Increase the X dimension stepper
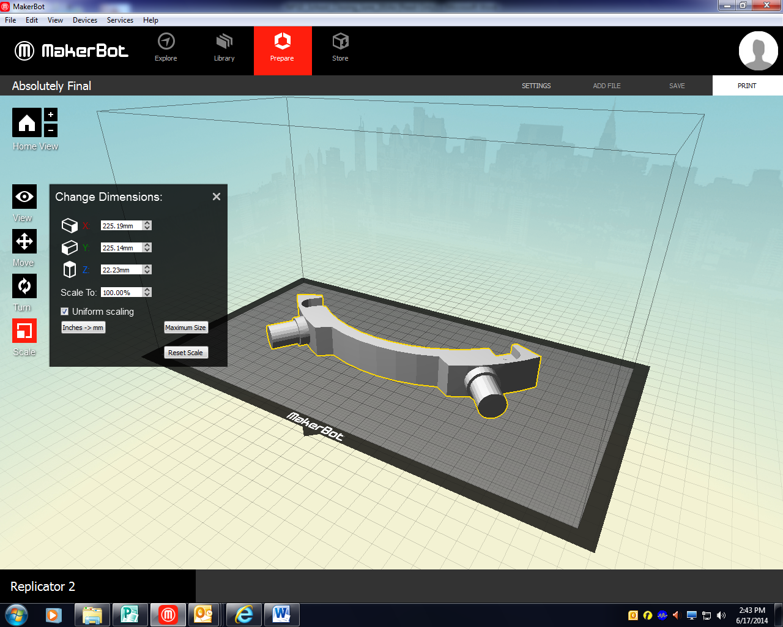The width and height of the screenshot is (783, 627). [x=147, y=223]
